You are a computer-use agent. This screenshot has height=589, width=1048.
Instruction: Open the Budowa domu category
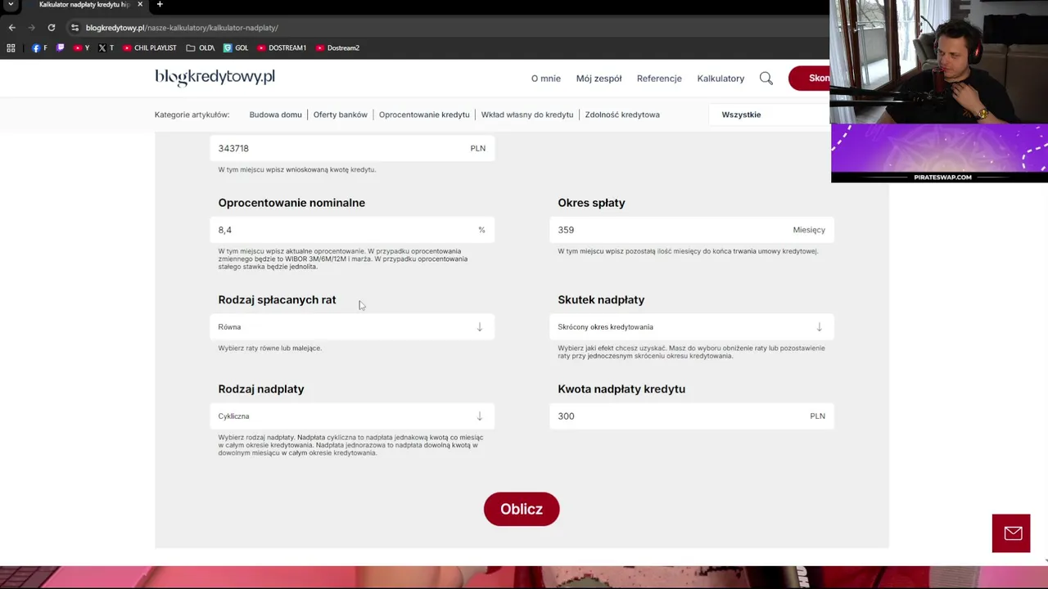coord(275,115)
